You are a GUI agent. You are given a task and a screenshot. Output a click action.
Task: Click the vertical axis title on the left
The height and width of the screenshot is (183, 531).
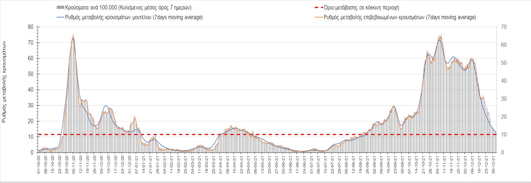[4, 82]
